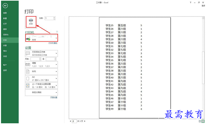Select 保存 in the backstage sidebar
206x125 pixels.
click(5, 29)
